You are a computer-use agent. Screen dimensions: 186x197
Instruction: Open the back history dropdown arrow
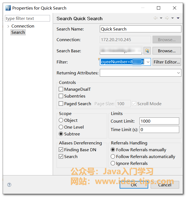(161, 18)
